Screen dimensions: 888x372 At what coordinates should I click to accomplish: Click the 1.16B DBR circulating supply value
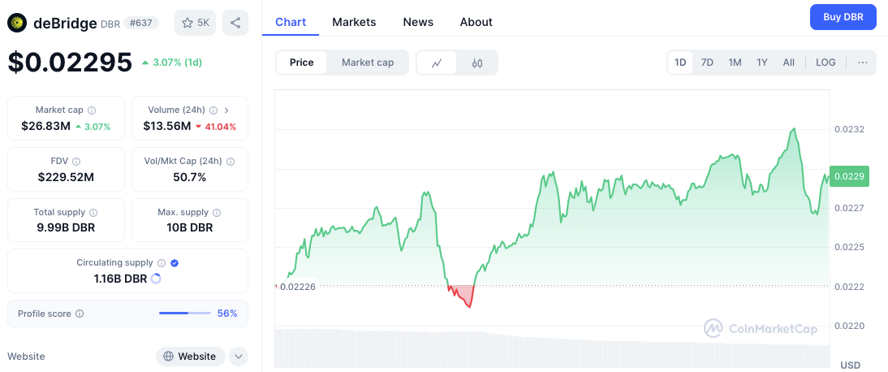tap(120, 279)
